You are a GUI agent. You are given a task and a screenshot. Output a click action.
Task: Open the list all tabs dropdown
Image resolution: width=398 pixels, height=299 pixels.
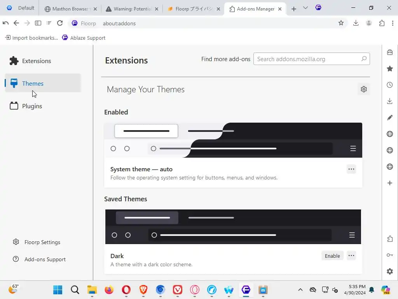tap(305, 8)
